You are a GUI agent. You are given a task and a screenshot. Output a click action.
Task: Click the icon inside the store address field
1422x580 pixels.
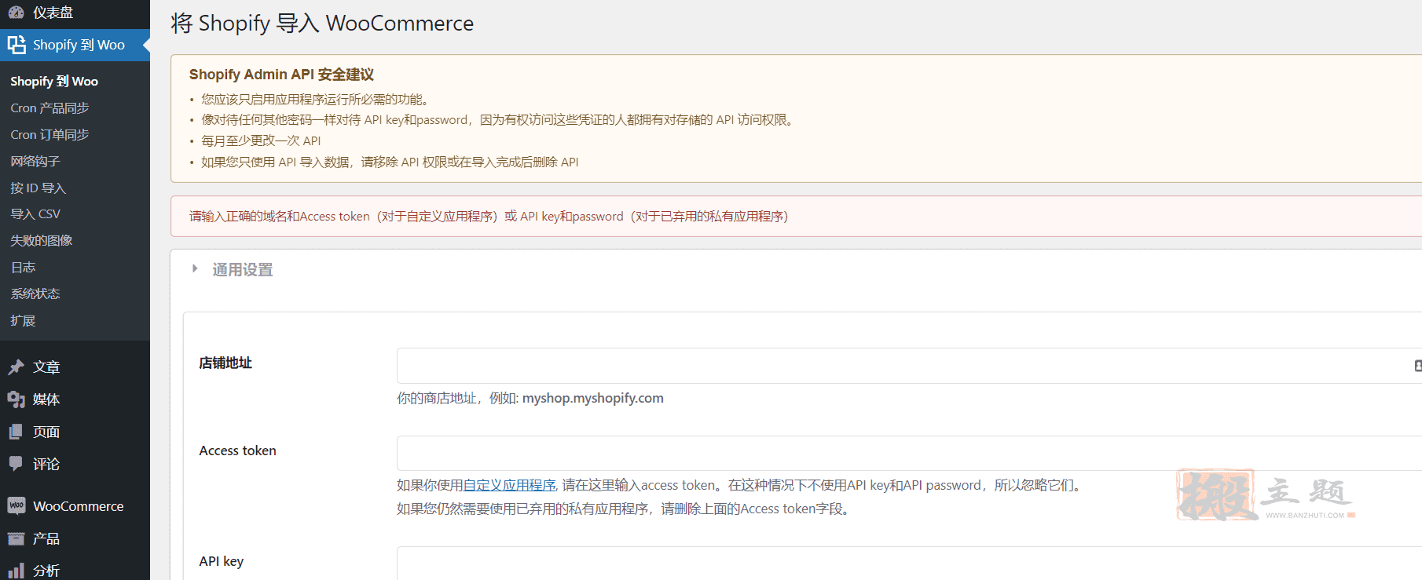click(x=1417, y=366)
